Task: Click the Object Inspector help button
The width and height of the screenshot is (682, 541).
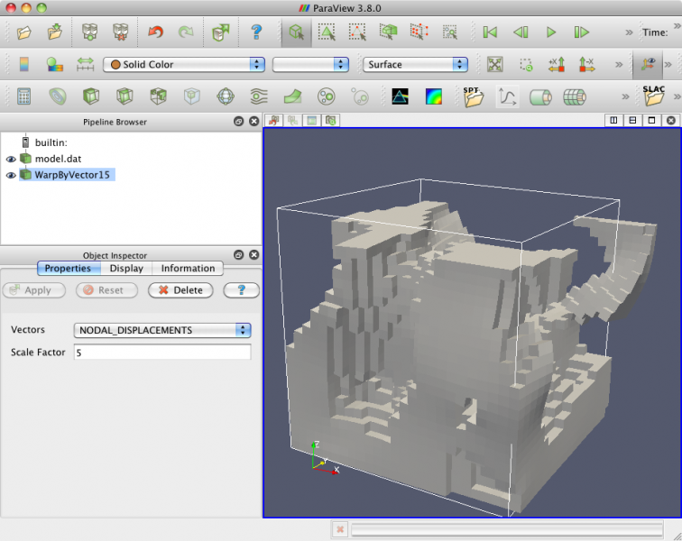Action: 242,290
